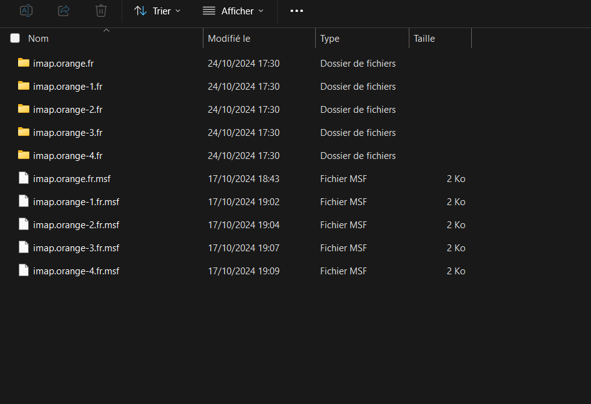Click the imap.orange.fr.msf file icon
This screenshot has width=591, height=404.
(24, 178)
